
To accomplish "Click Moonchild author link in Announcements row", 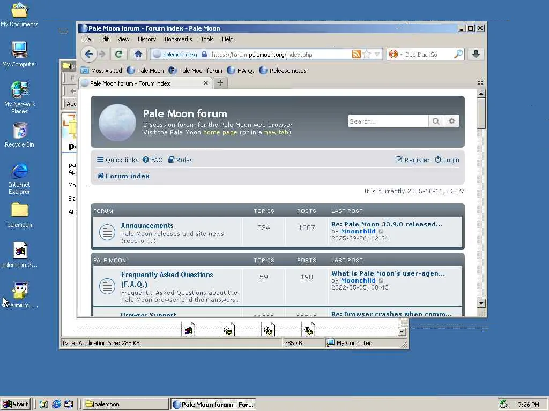I will point(358,231).
